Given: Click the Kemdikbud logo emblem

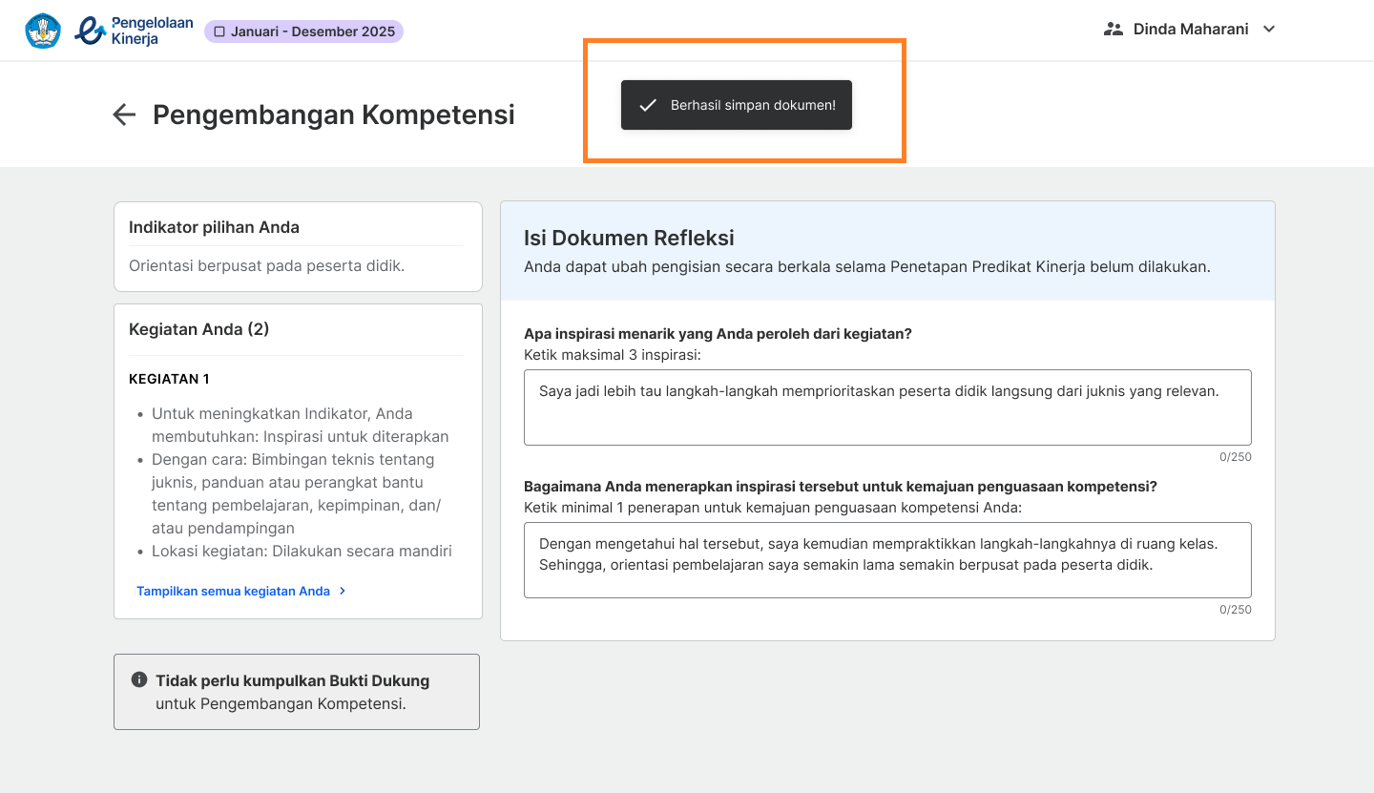Looking at the screenshot, I should pyautogui.click(x=43, y=31).
